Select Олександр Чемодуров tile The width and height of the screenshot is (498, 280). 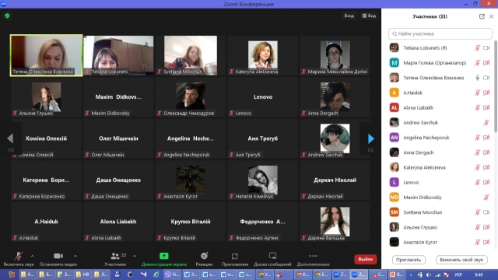pyautogui.click(x=191, y=96)
